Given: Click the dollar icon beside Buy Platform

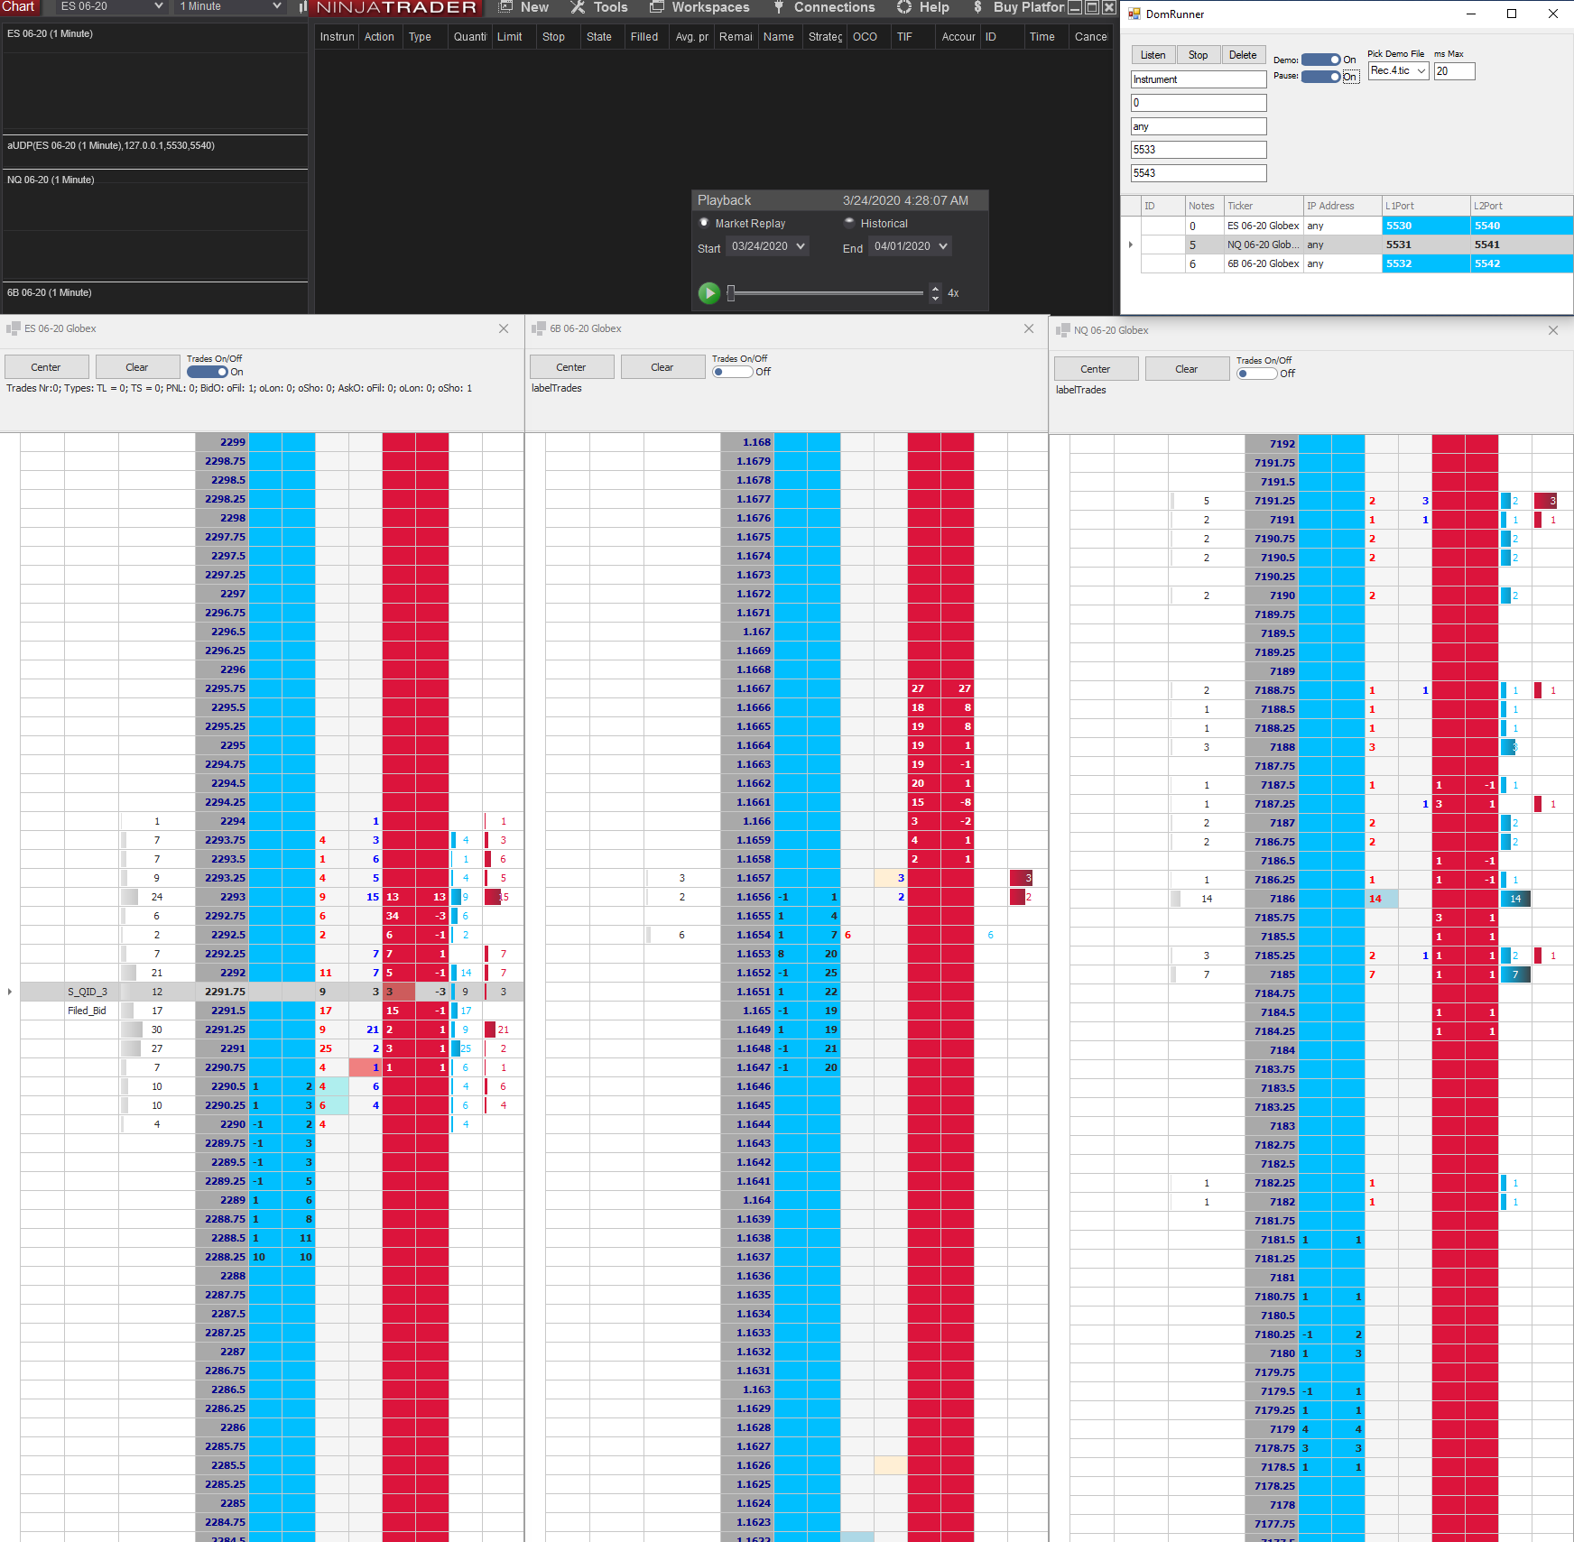Looking at the screenshot, I should point(977,7).
